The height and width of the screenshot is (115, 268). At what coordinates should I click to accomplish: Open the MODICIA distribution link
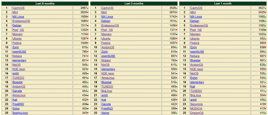pyautogui.click(x=196, y=108)
